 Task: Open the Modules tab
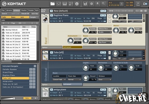tap(31, 10)
